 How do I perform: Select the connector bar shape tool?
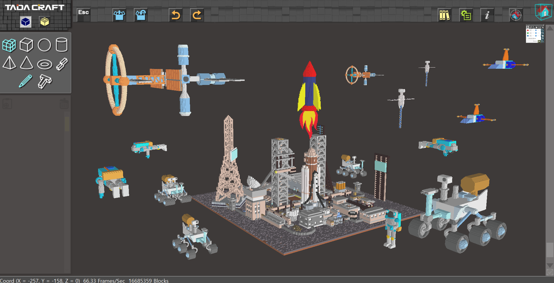click(62, 64)
